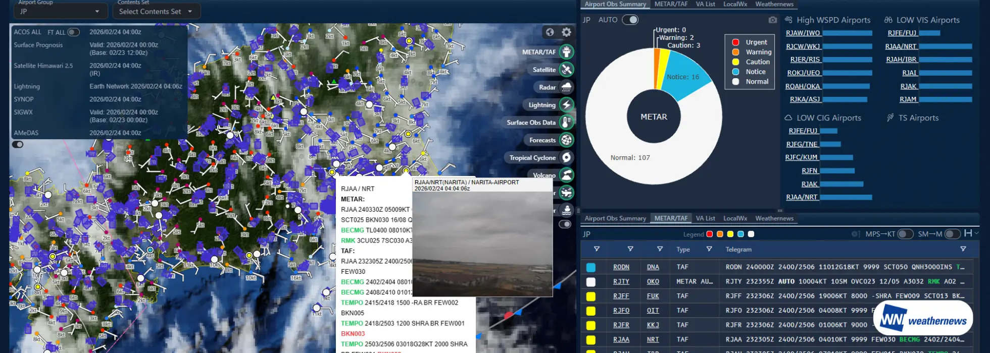Image resolution: width=990 pixels, height=353 pixels.
Task: Open filter on first status column
Action: click(x=597, y=249)
